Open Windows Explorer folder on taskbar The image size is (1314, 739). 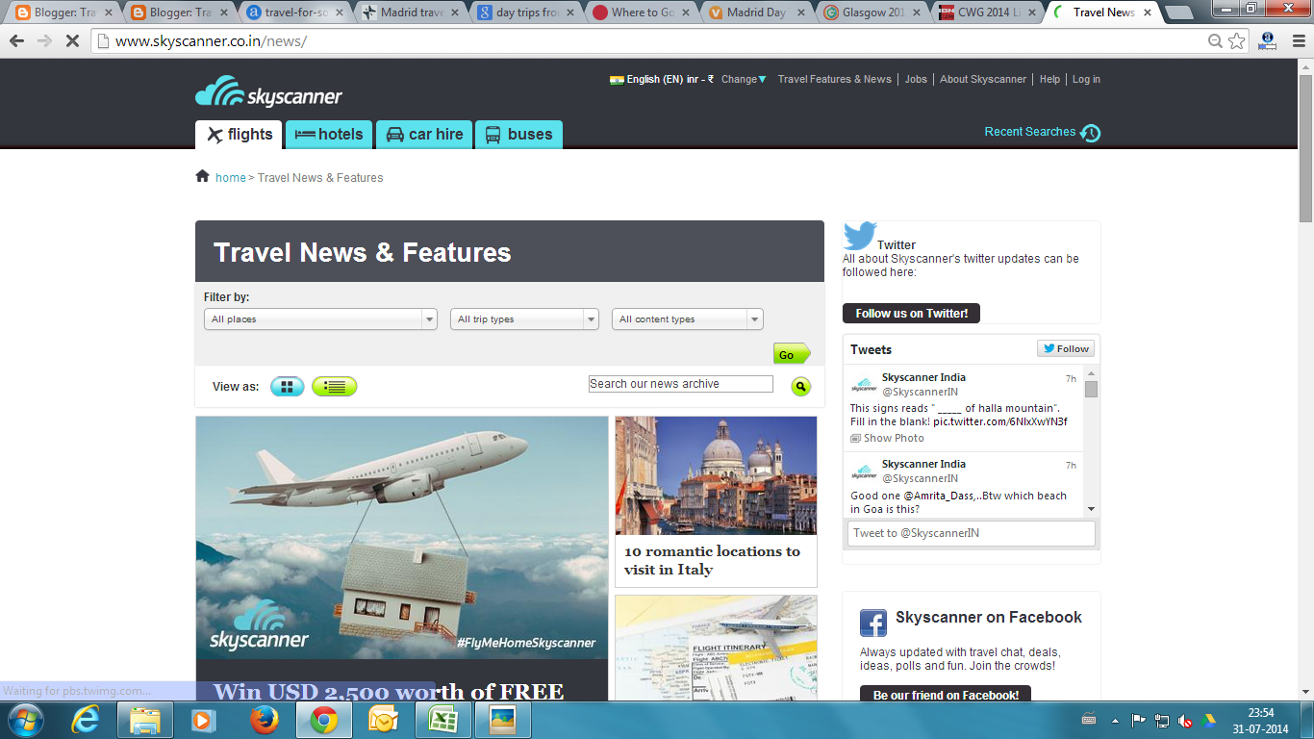[145, 720]
